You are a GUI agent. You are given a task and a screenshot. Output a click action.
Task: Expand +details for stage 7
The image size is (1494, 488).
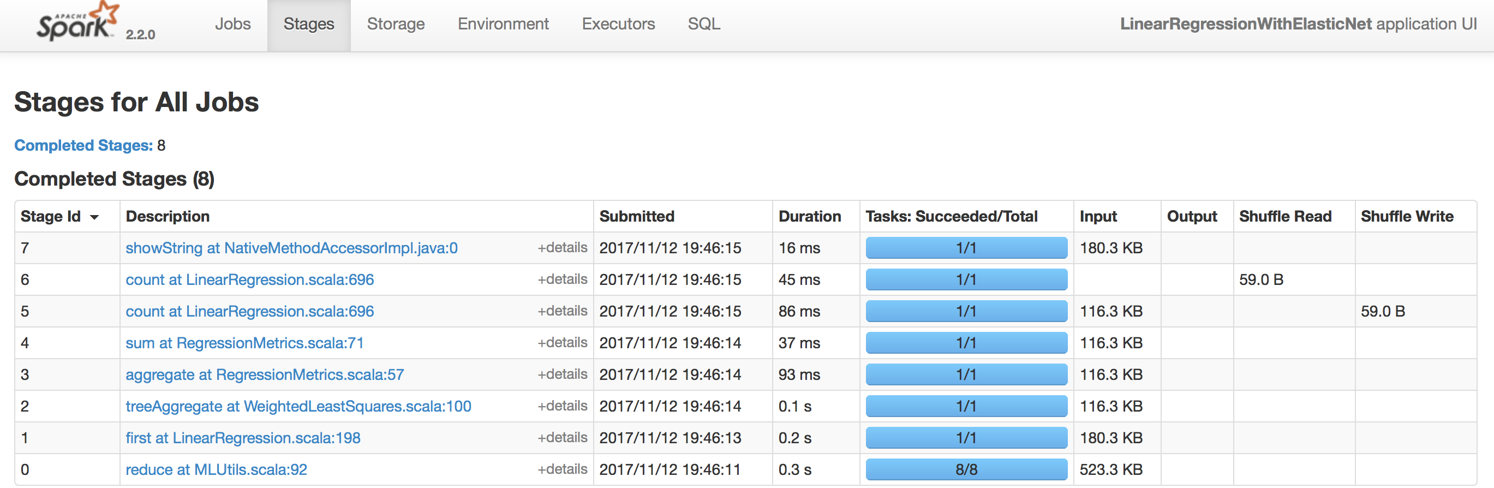[x=562, y=248]
